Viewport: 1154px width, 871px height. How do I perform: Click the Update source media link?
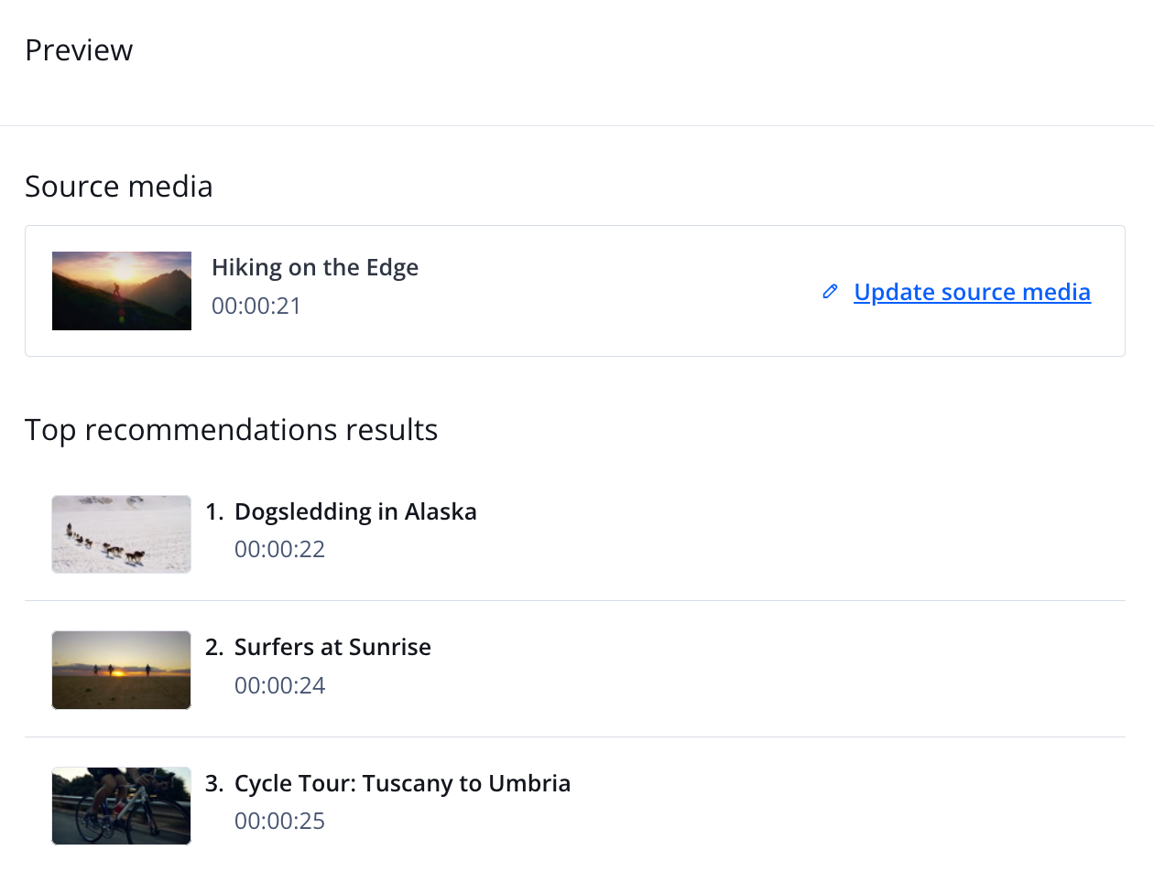point(972,291)
